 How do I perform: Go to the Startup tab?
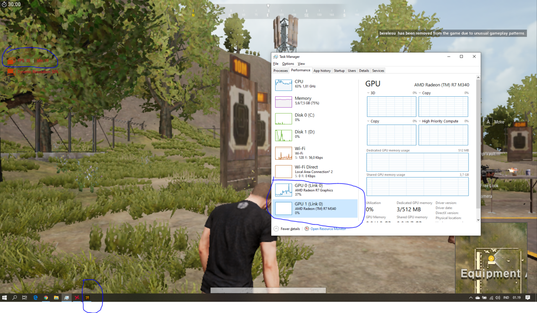pyautogui.click(x=339, y=71)
